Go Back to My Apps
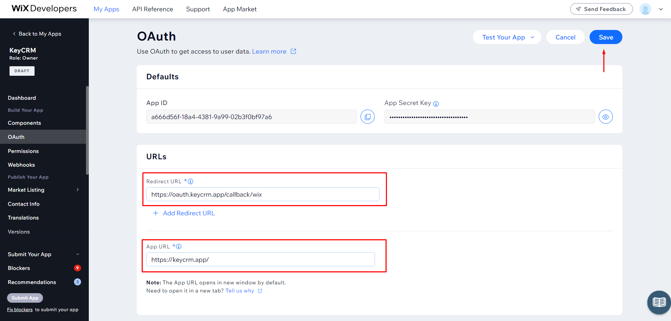Viewport: 671px width, 321px height. click(37, 34)
